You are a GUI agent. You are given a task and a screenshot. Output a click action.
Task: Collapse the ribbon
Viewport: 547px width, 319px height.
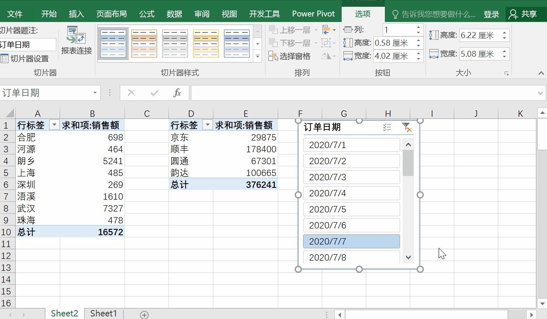pos(541,73)
